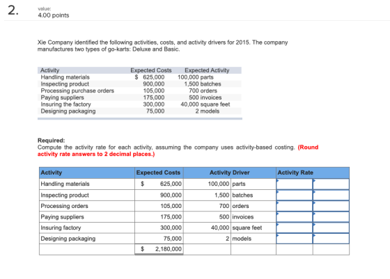The image size is (390, 279).
Task: Select Paying suppliers second activity rate field
Action: tap(331, 217)
